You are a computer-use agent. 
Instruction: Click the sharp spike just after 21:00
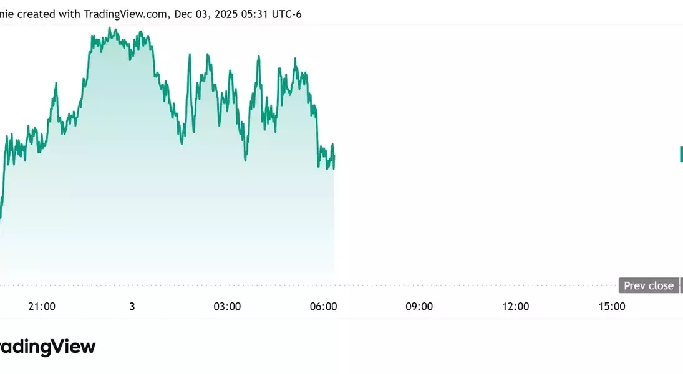(56, 84)
